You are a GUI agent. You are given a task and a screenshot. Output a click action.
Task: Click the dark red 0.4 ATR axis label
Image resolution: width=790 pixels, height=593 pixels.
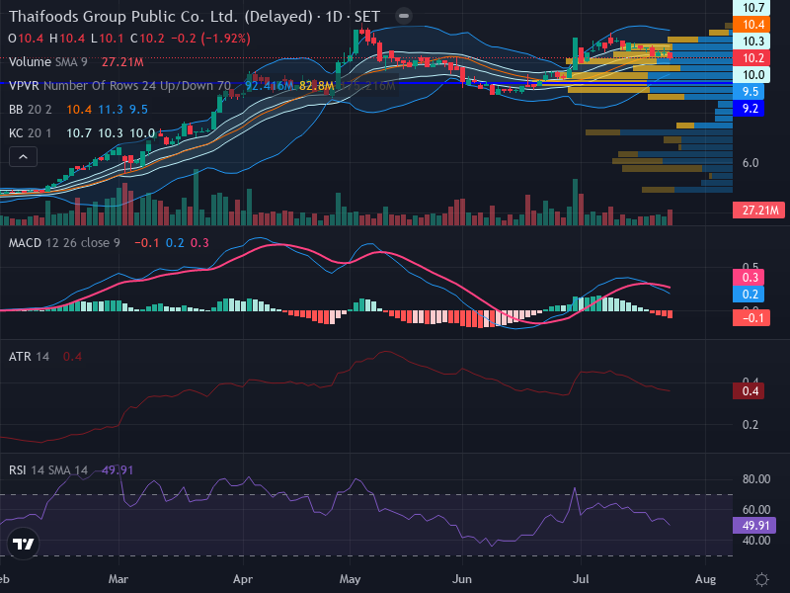pyautogui.click(x=749, y=391)
